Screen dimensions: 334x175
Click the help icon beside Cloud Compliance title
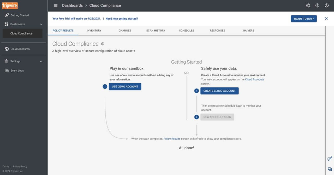tap(103, 44)
